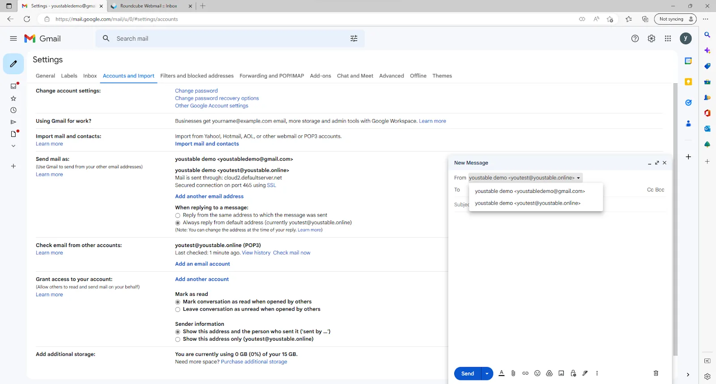Insert signature pen icon

pos(585,373)
